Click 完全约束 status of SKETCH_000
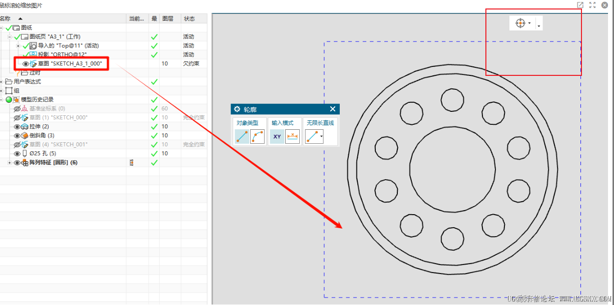 point(194,117)
